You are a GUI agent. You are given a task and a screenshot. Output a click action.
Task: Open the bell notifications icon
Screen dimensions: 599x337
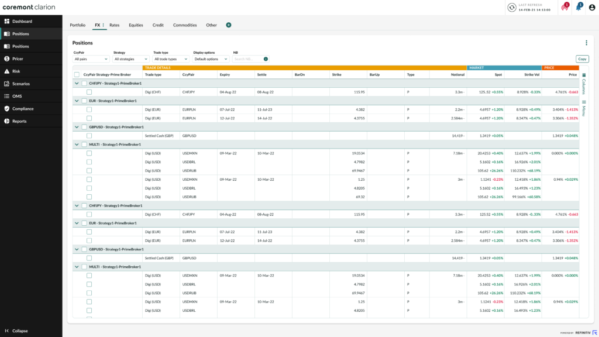(x=578, y=8)
